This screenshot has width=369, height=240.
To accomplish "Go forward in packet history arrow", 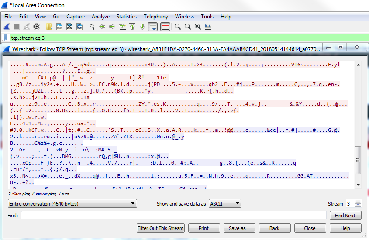I will point(112,27).
